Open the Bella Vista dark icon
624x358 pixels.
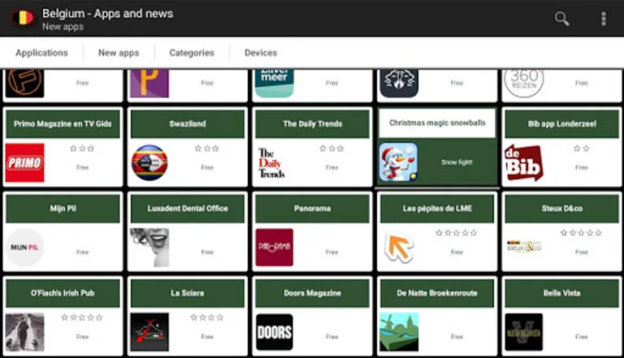point(524,332)
